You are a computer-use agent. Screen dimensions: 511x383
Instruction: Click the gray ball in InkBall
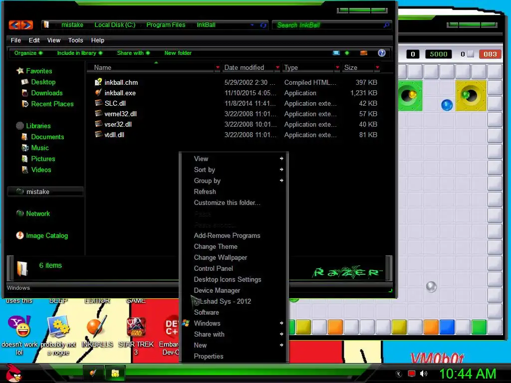(431, 287)
